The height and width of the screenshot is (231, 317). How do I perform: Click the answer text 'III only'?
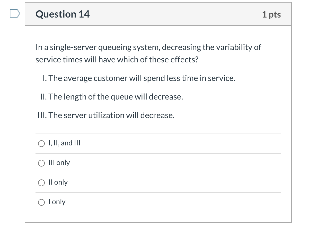[x=59, y=163]
